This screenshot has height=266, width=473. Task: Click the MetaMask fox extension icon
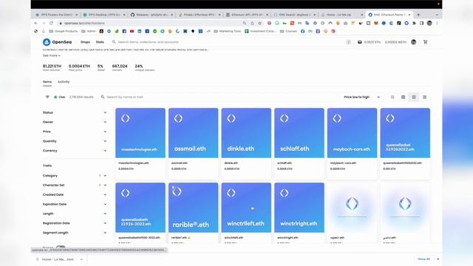point(376,23)
